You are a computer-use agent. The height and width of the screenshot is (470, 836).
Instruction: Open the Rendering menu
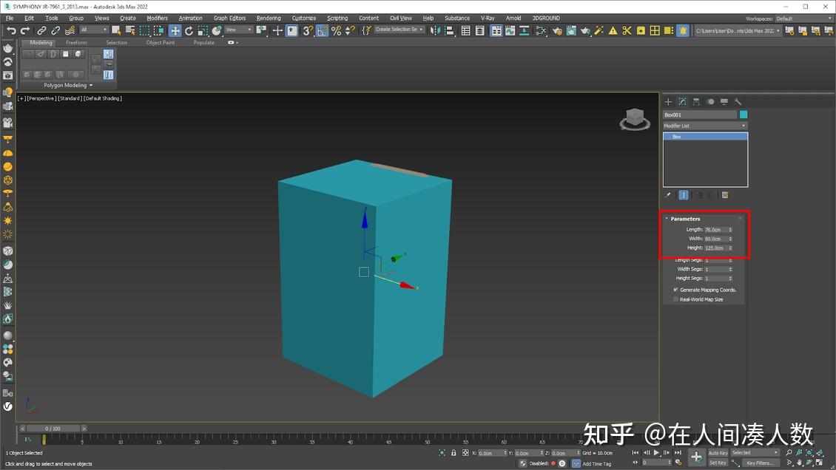268,18
